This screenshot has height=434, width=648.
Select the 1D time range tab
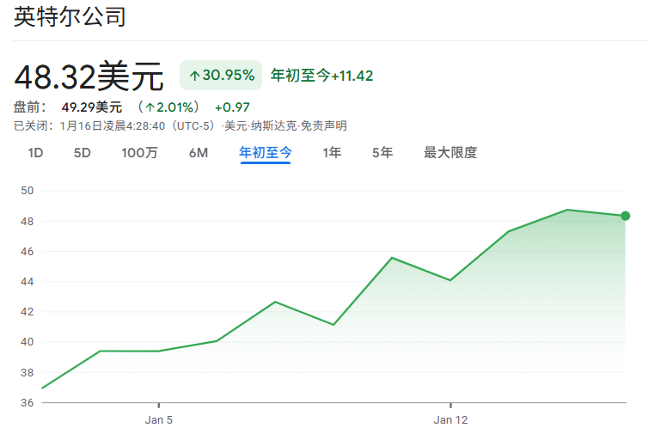coord(35,153)
